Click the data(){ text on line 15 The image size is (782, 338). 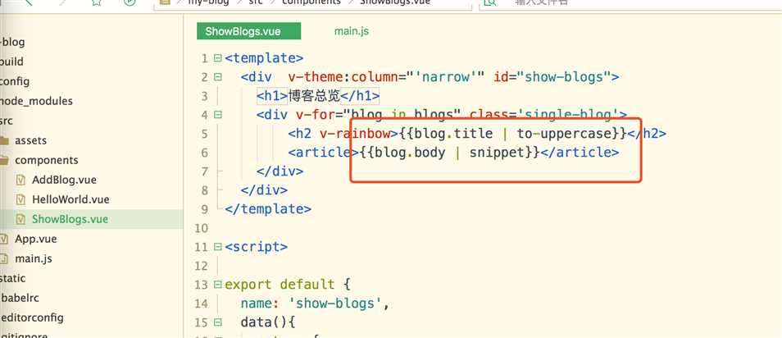click(x=268, y=323)
